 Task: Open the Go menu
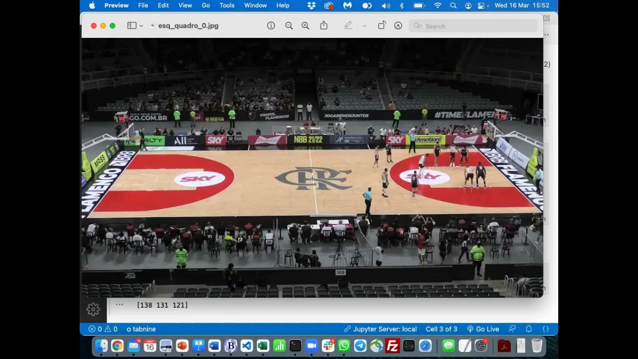click(206, 5)
